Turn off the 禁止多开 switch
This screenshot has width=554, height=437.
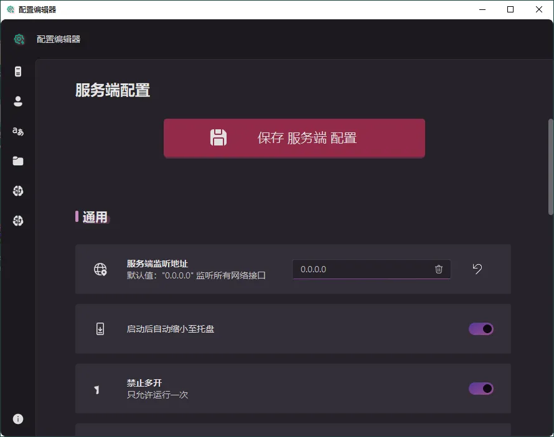point(481,389)
